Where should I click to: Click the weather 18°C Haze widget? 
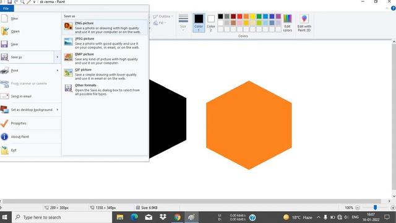coord(298,217)
